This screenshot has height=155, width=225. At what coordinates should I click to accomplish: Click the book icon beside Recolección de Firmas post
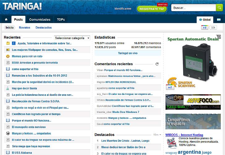(8, 101)
